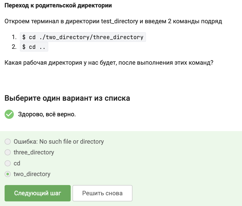Click the question text 'Какая рабочая директория…'
The width and height of the screenshot is (242, 206).
click(x=109, y=63)
